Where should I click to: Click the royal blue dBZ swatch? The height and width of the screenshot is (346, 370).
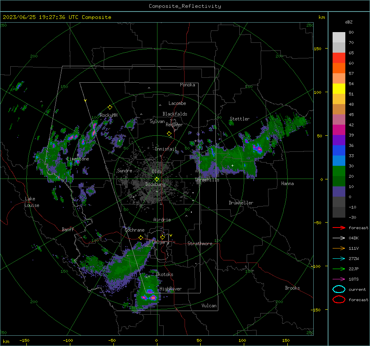(x=339, y=151)
